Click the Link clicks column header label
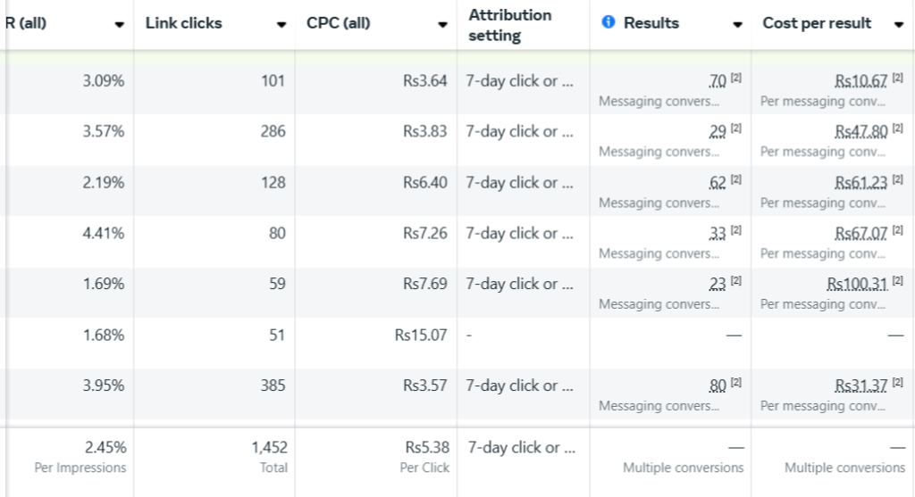 point(184,22)
